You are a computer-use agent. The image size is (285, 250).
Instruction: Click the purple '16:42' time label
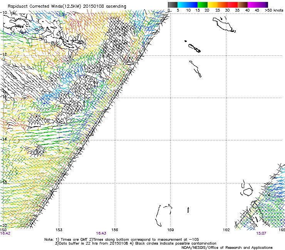pos(5,233)
